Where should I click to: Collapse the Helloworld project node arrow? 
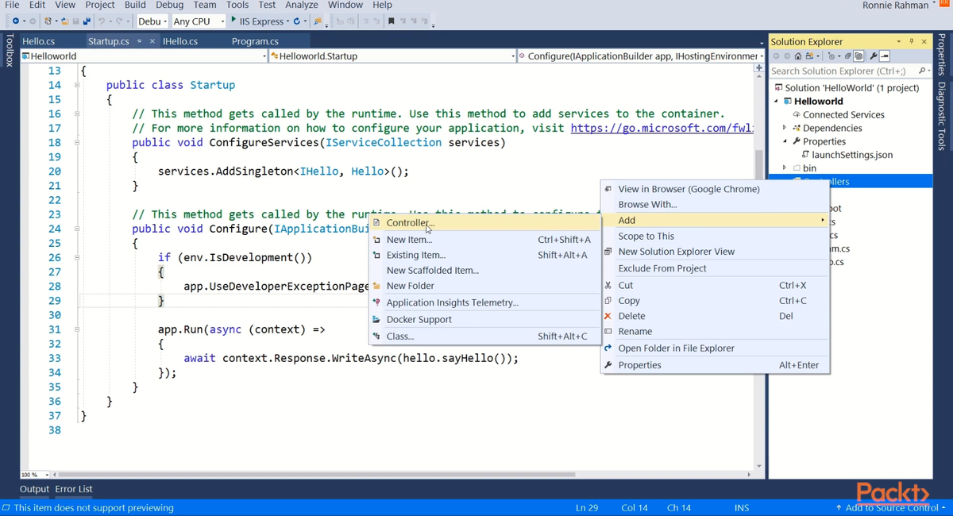coord(777,102)
